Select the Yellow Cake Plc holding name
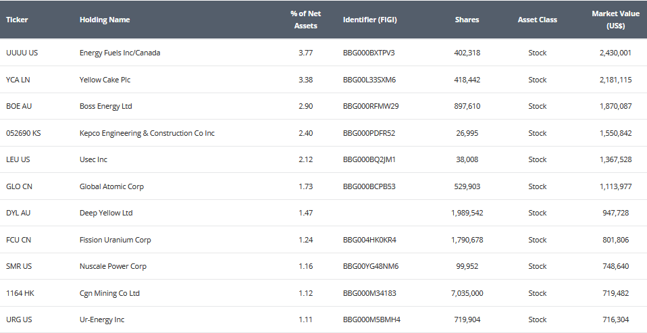647x333 pixels. pyautogui.click(x=105, y=80)
